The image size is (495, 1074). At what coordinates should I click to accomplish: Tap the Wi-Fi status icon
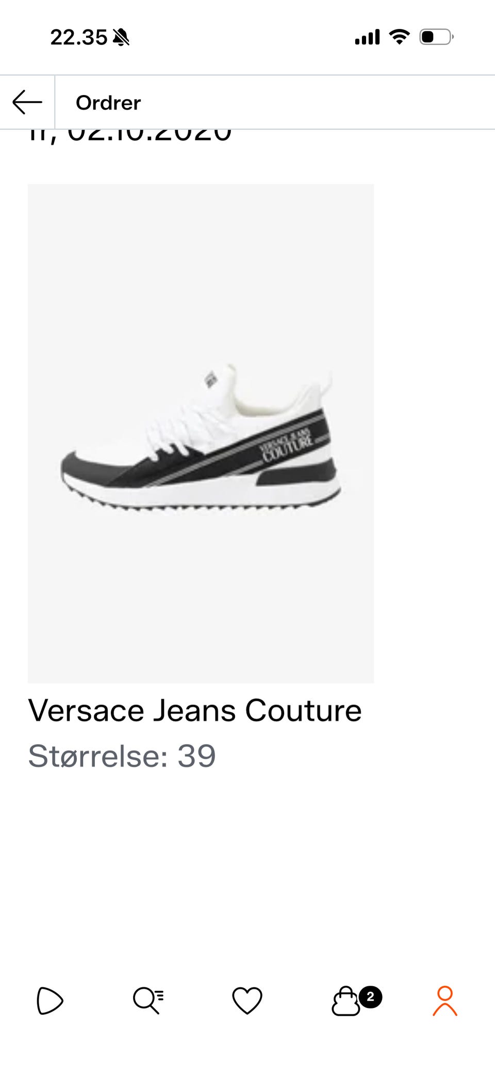(x=399, y=37)
